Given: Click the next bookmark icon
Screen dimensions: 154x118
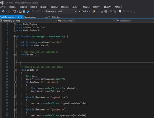Looking at the screenshot, I should pyautogui.click(x=127, y=11).
